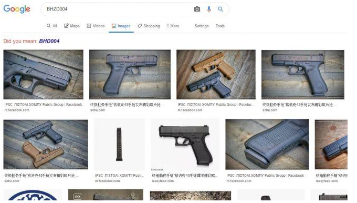The height and width of the screenshot is (203, 357).
Task: Open the pistol grip close-up thumbnail
Action: point(267,145)
